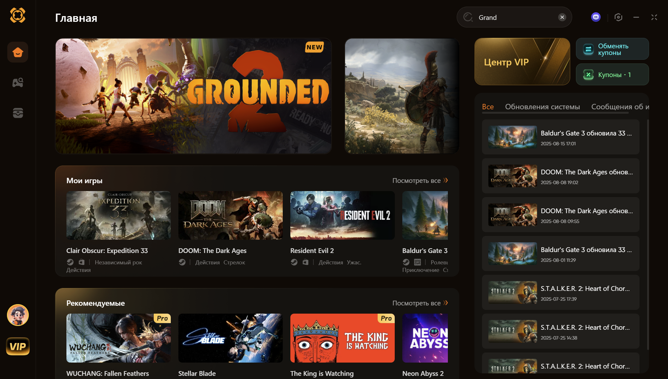Image resolution: width=668 pixels, height=379 pixels.
Task: Open Сообщения об и... tab
Action: click(620, 107)
